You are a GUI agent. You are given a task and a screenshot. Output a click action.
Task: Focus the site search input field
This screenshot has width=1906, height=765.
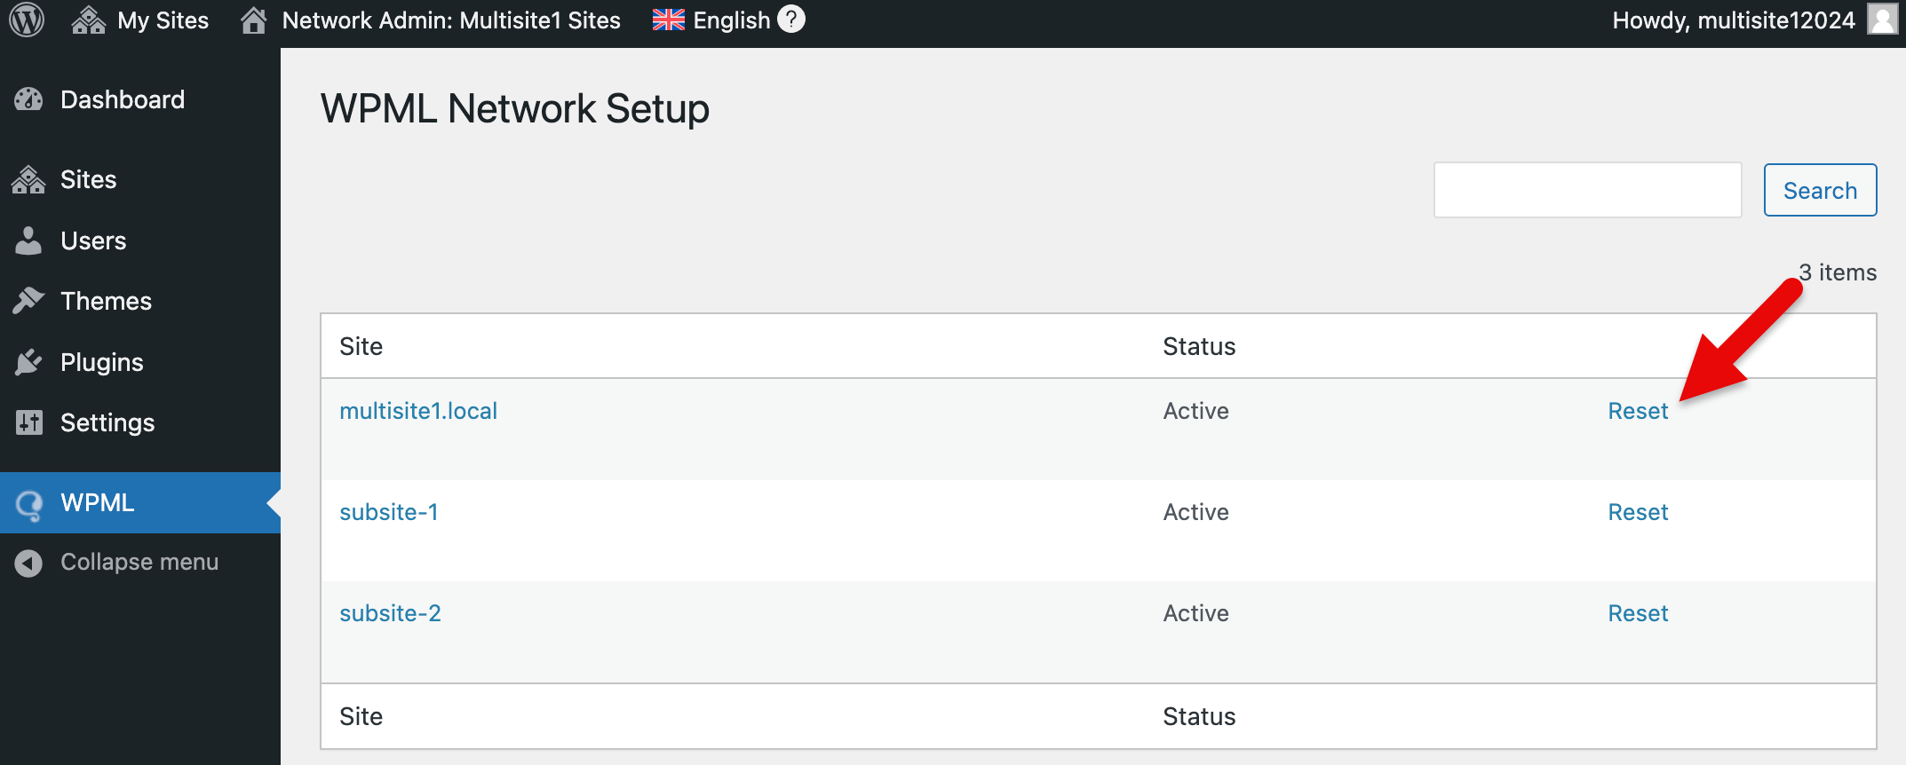click(1587, 190)
